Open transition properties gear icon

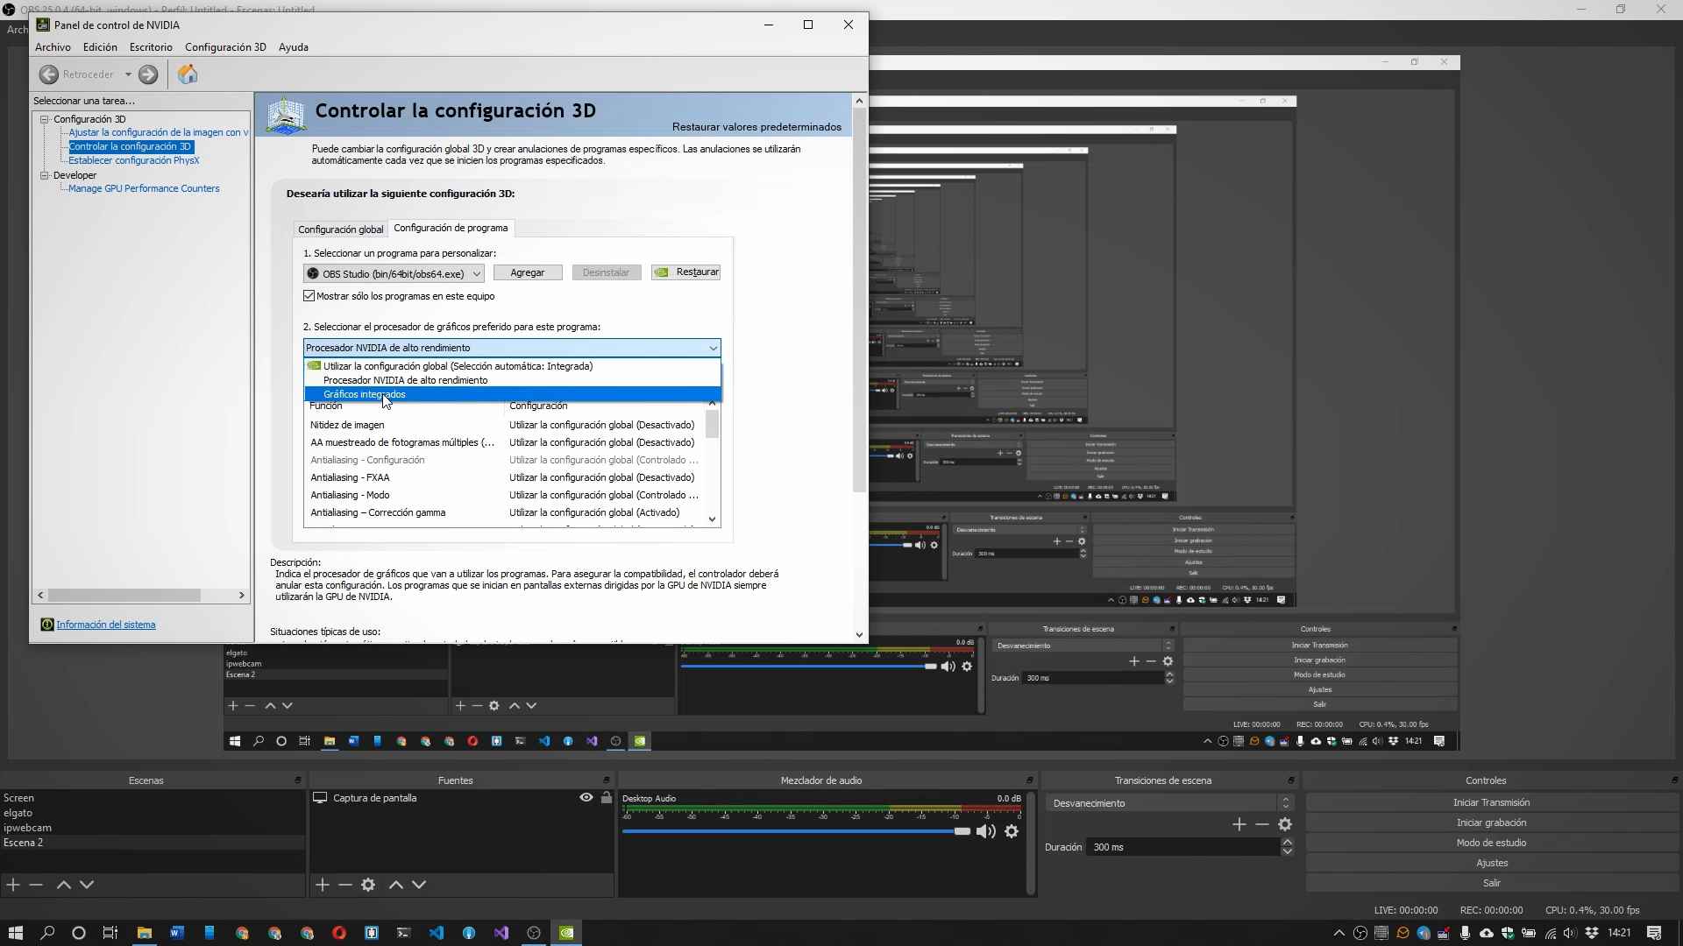(1285, 824)
